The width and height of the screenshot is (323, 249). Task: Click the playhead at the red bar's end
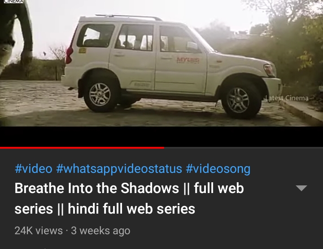[x=164, y=148]
